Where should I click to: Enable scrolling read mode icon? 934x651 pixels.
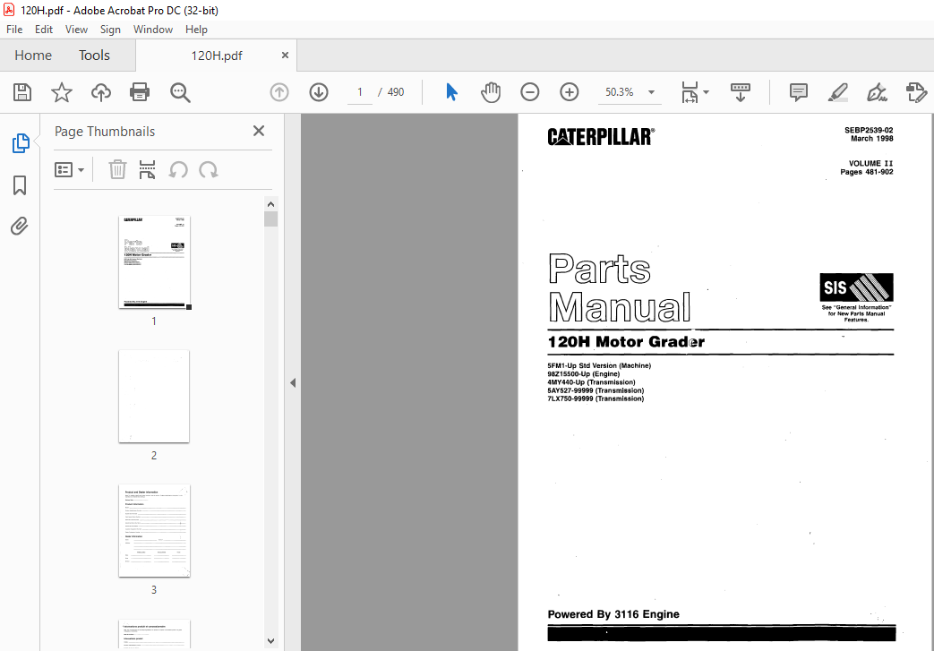tap(740, 92)
